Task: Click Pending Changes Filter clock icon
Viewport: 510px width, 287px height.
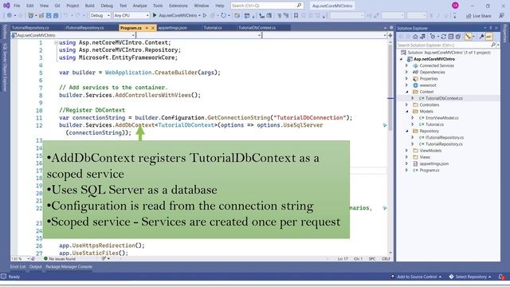Action: pos(433,37)
